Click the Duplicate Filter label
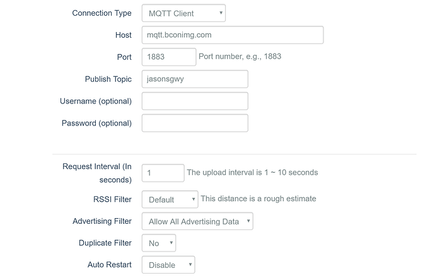Image resolution: width=435 pixels, height=278 pixels. pos(105,243)
